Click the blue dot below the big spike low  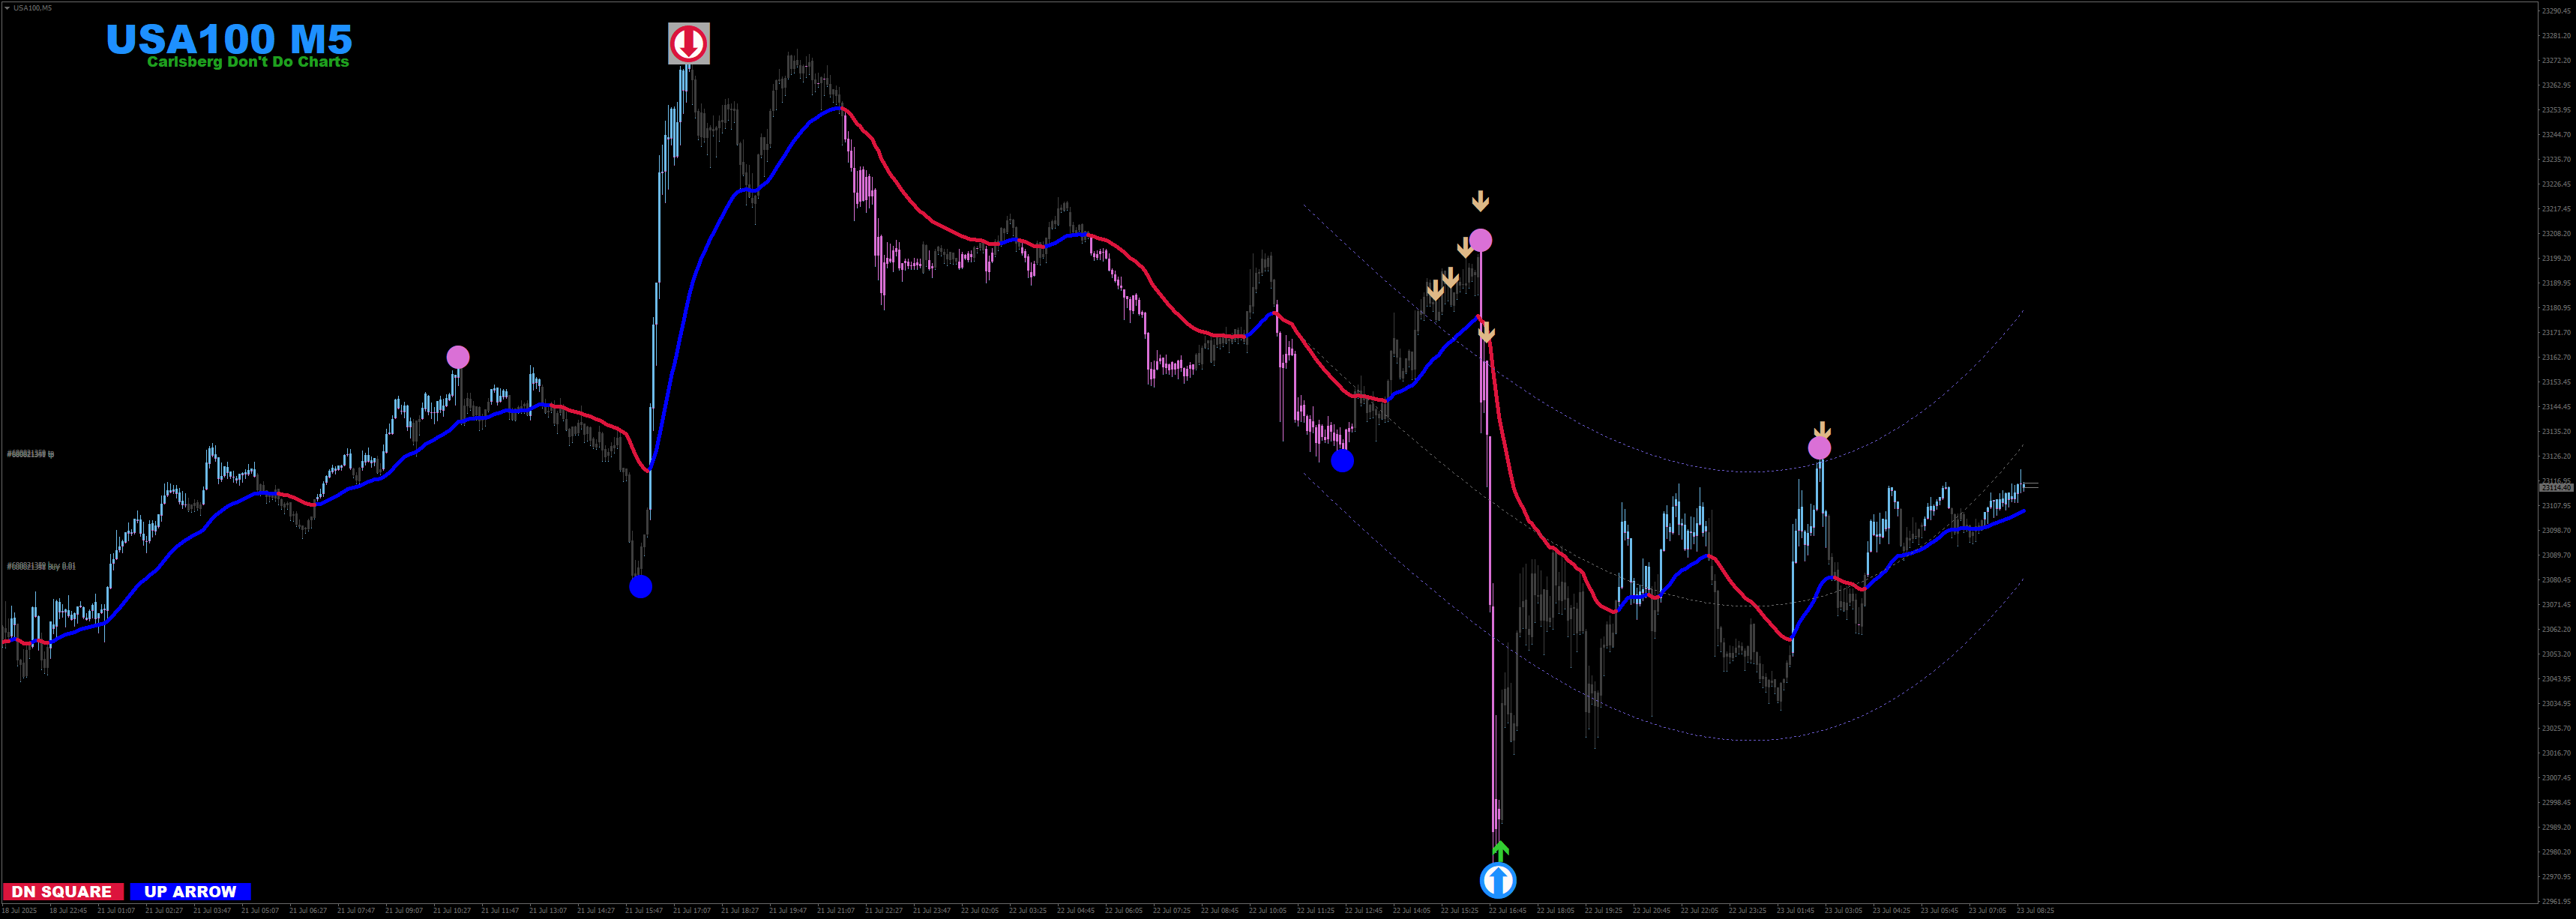click(x=640, y=587)
